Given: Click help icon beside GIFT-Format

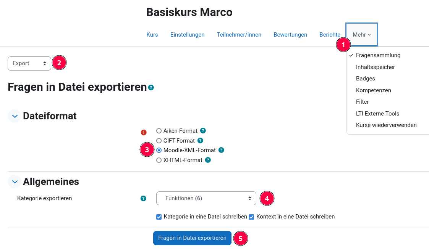Looking at the screenshot, I should tap(201, 140).
